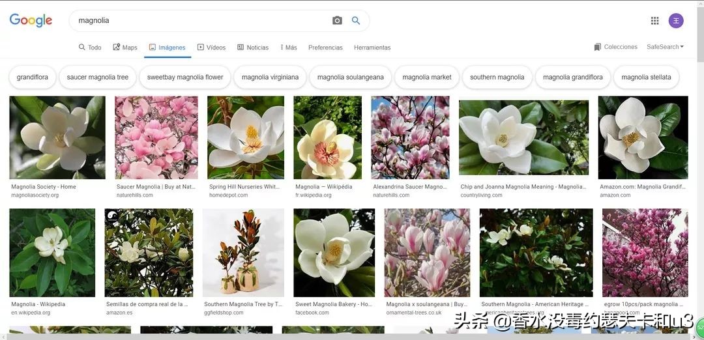
Task: Open the Magnolia - Wikipedia en.wikipedia.org image
Action: click(52, 253)
